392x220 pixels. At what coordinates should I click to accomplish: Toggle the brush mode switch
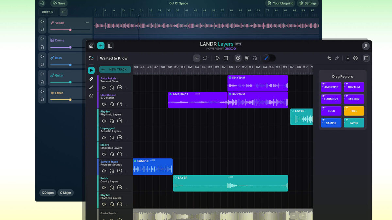tap(269, 58)
